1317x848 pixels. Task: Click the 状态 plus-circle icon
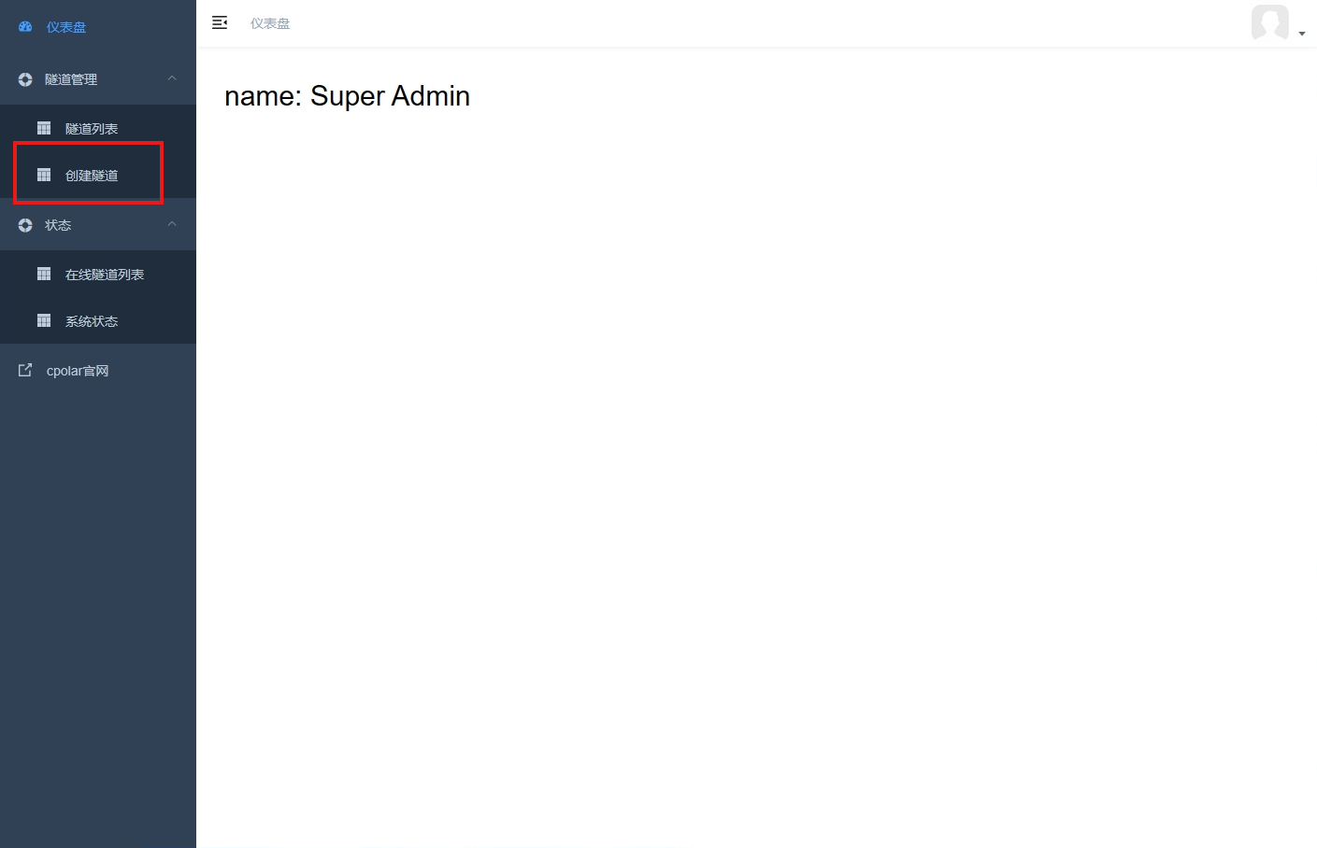click(25, 225)
